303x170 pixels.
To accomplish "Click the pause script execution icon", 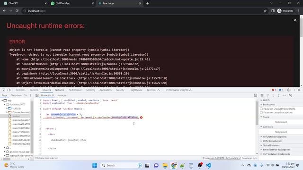I will (x=262, y=95).
